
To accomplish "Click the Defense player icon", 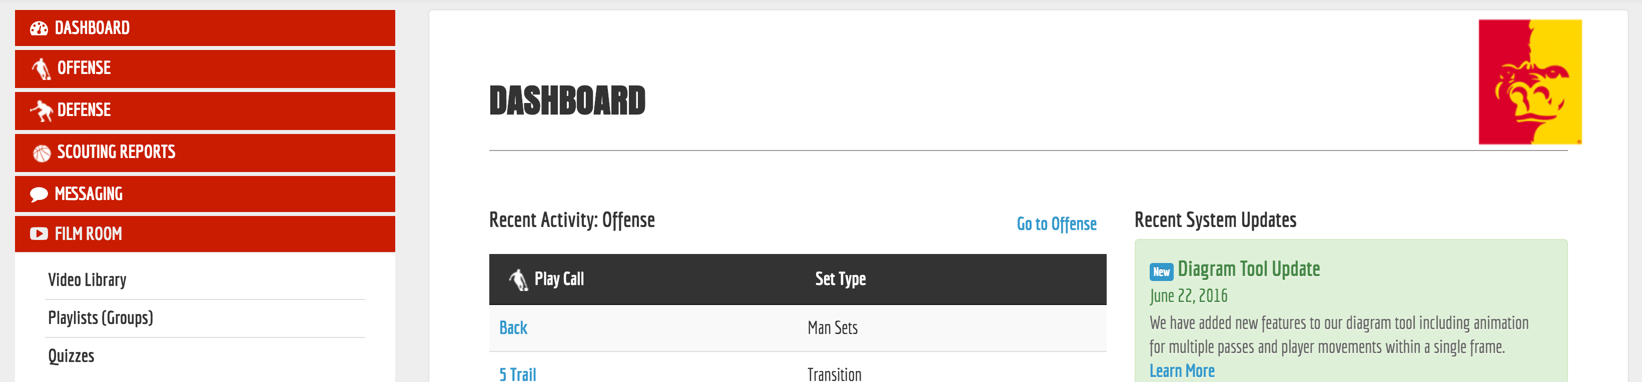I will 42,111.
